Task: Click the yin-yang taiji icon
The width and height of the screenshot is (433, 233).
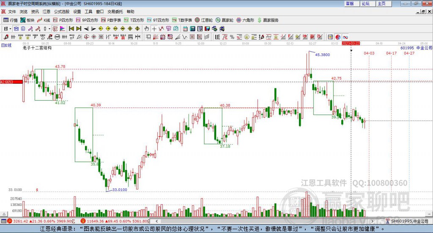Action: 338,37
